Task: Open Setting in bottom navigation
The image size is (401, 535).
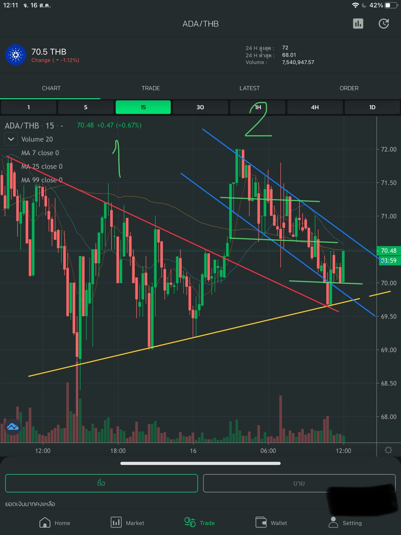Action: tap(345, 523)
